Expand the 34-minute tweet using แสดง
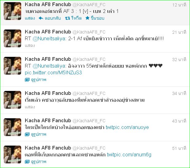190x168 pixels. point(30,107)
